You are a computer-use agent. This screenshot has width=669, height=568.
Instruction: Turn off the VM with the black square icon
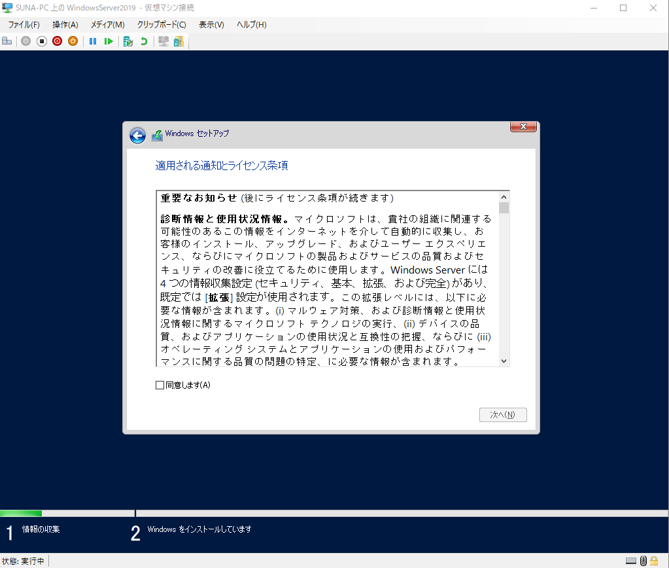(41, 41)
